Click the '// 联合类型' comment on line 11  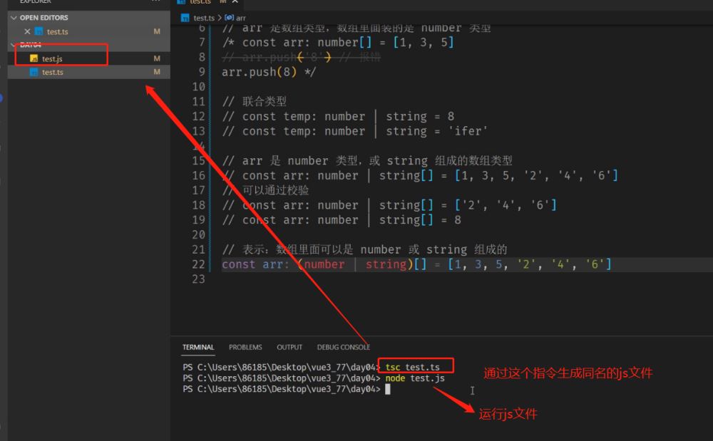[255, 101]
